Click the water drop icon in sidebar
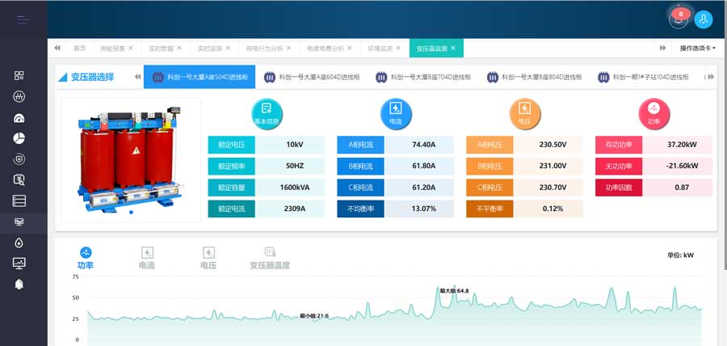The width and height of the screenshot is (727, 346). point(19,243)
